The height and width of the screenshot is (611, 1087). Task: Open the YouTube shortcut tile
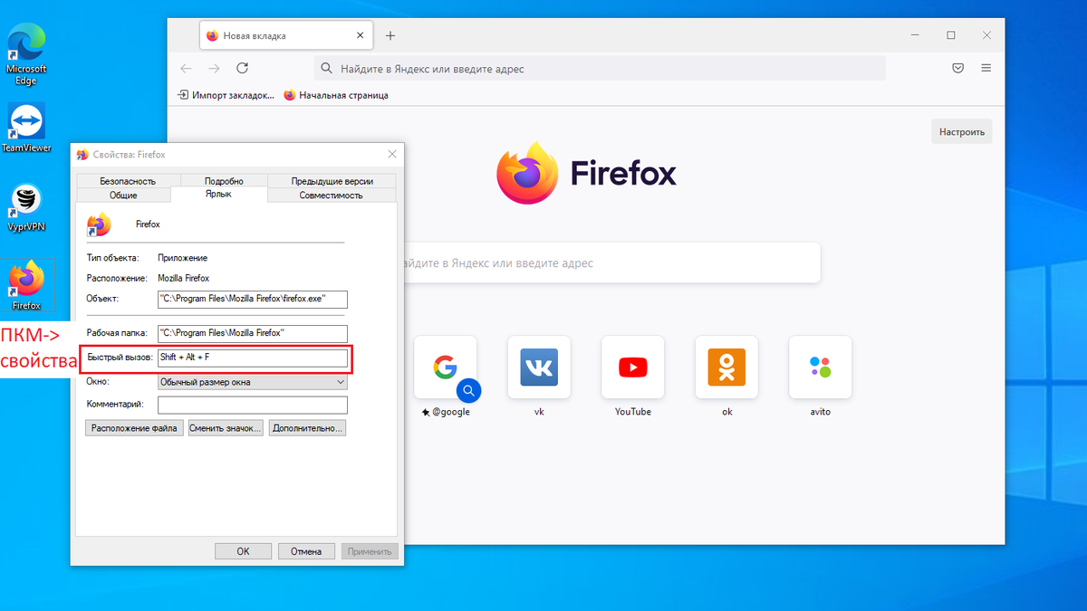(632, 368)
